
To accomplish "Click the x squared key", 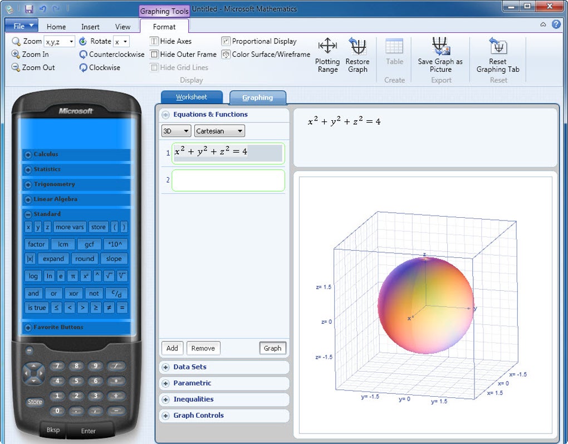I will click(x=86, y=276).
